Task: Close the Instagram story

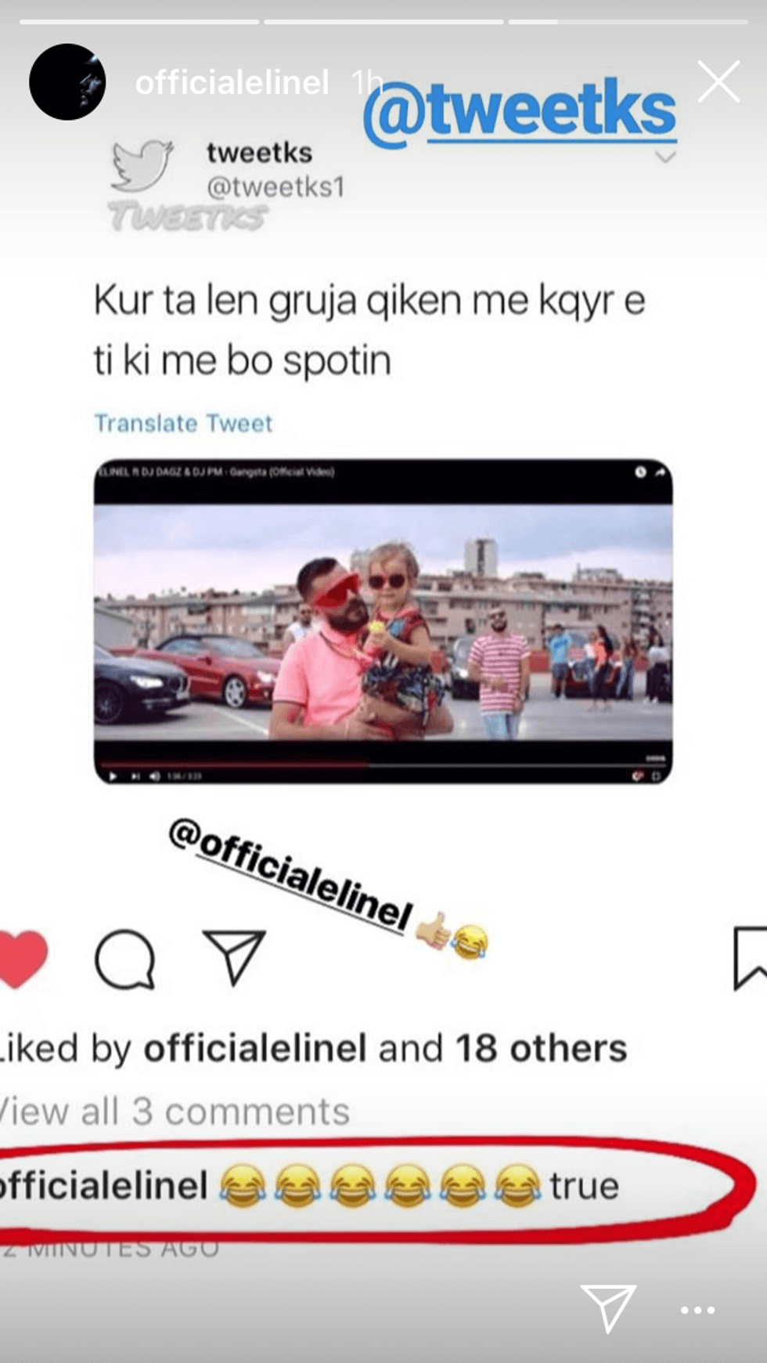Action: (x=718, y=81)
